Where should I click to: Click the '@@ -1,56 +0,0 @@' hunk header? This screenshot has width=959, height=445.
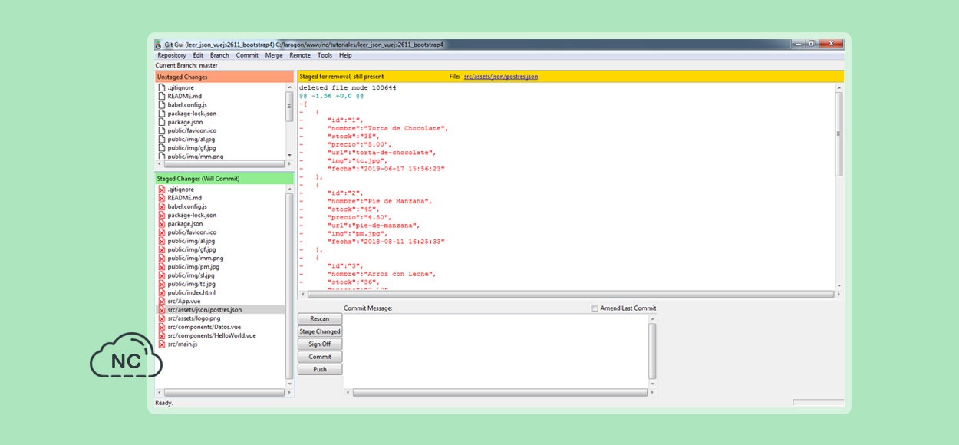331,96
